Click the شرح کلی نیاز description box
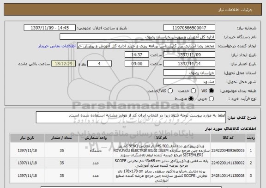 131,117
